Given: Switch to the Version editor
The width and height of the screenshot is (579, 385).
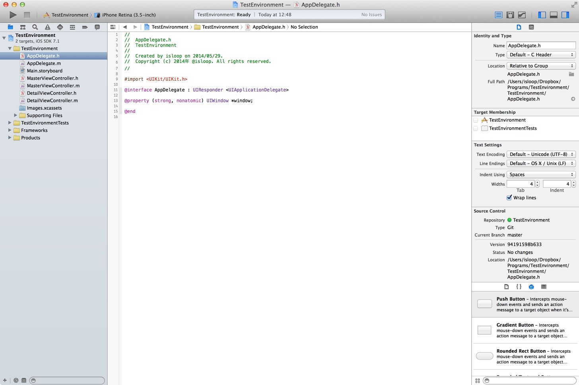Looking at the screenshot, I should [522, 15].
